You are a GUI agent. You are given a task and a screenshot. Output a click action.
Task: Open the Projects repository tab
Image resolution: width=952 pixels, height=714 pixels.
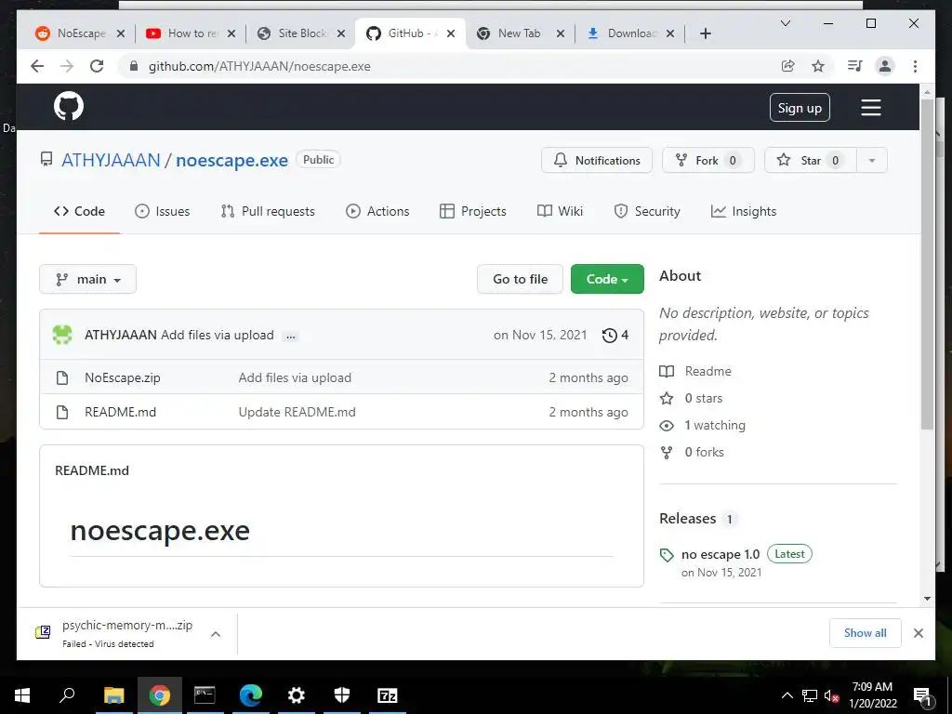473,211
